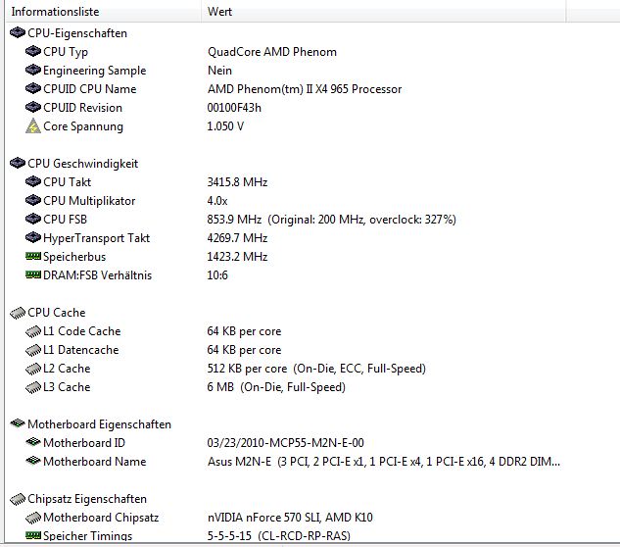This screenshot has height=547, width=620.
Task: Click the 5-5-5-15 memory timings value
Action: 279,536
